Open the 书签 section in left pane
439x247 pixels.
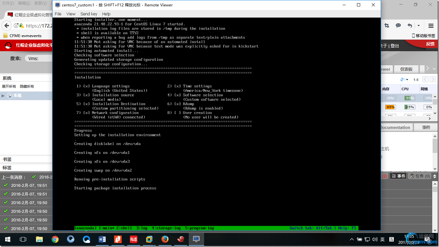pyautogui.click(x=7, y=159)
